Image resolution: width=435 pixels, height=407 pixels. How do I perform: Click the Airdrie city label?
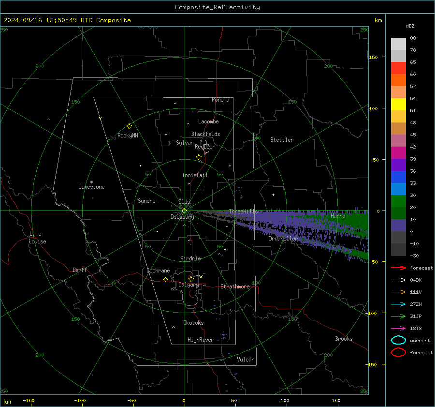click(190, 258)
